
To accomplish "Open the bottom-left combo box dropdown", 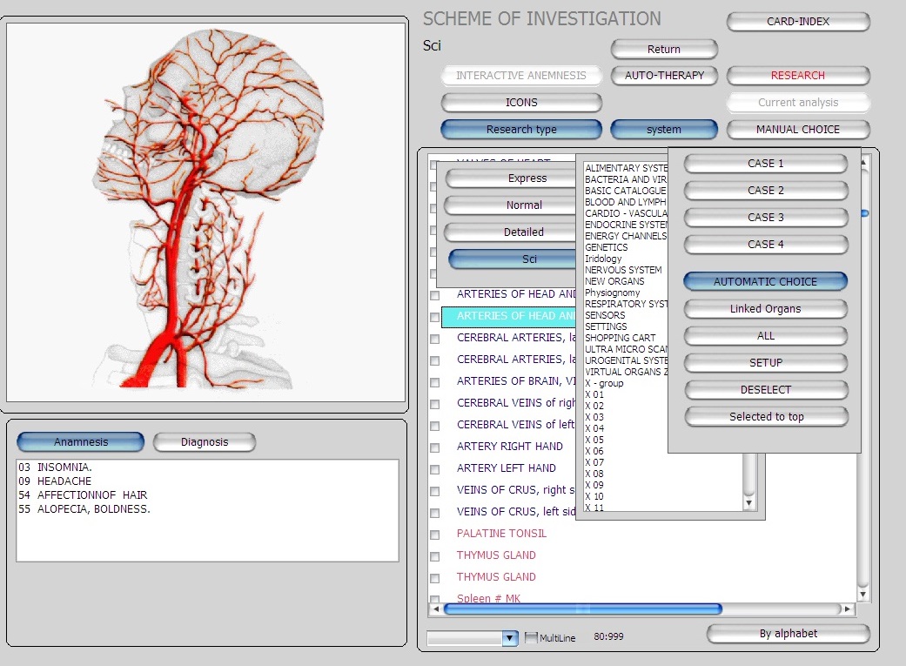I will click(x=509, y=638).
